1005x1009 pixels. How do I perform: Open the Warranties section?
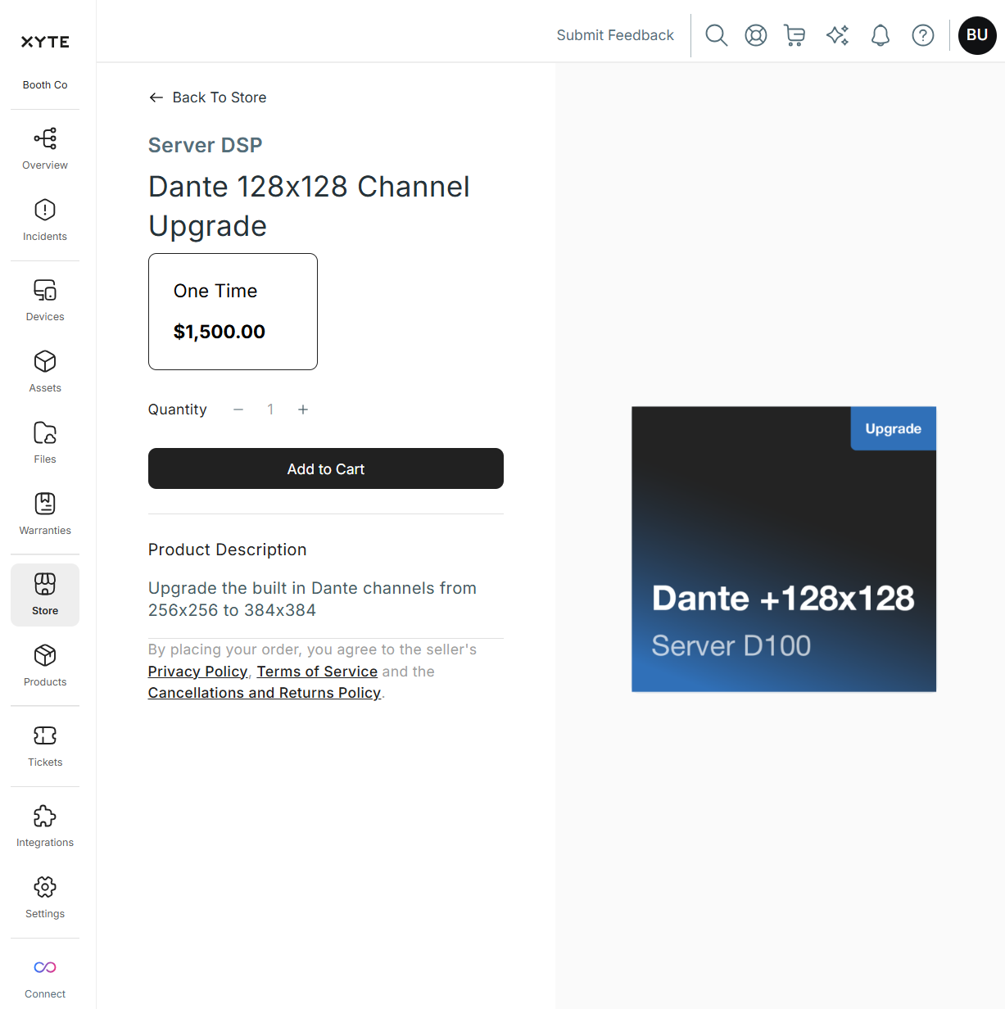click(x=45, y=514)
